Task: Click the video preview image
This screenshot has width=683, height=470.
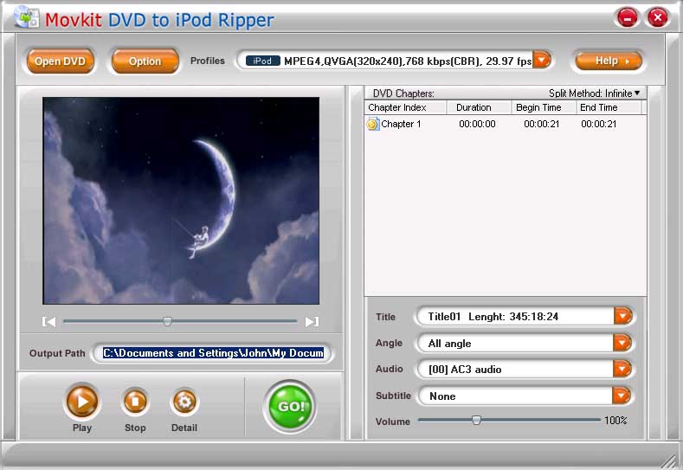Action: [x=181, y=200]
